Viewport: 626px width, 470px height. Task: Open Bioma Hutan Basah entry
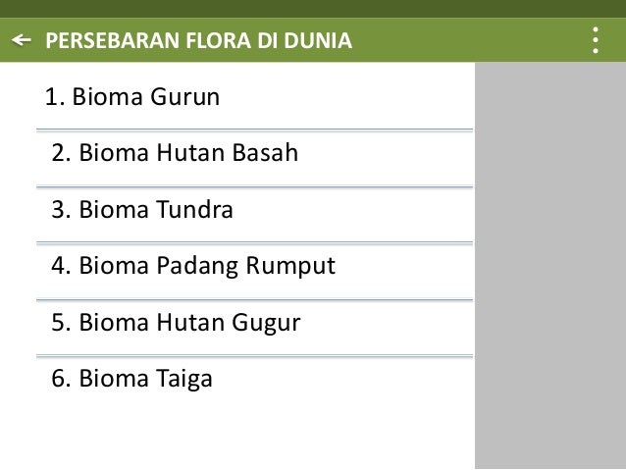174,154
